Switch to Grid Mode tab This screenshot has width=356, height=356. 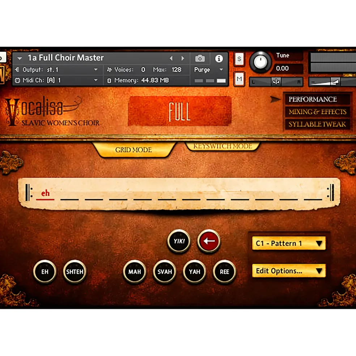click(x=133, y=150)
